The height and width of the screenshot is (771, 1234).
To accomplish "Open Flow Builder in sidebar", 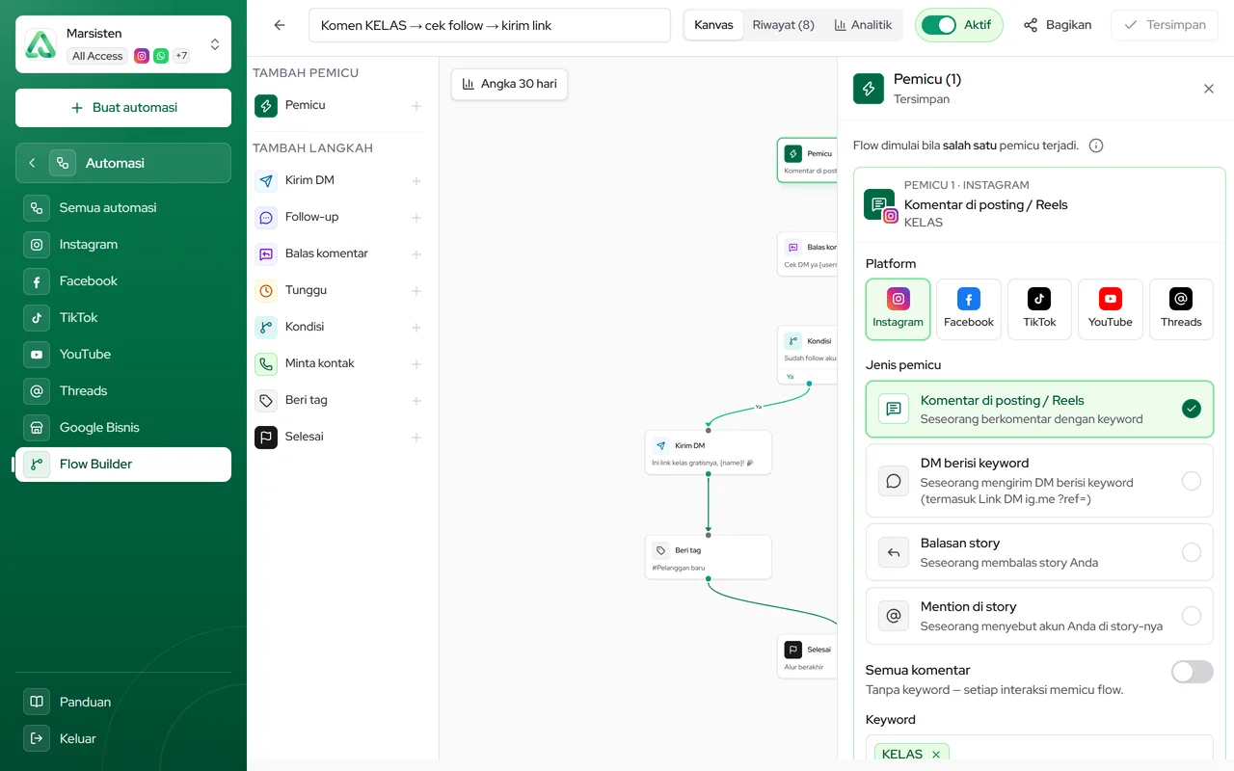I will [123, 464].
